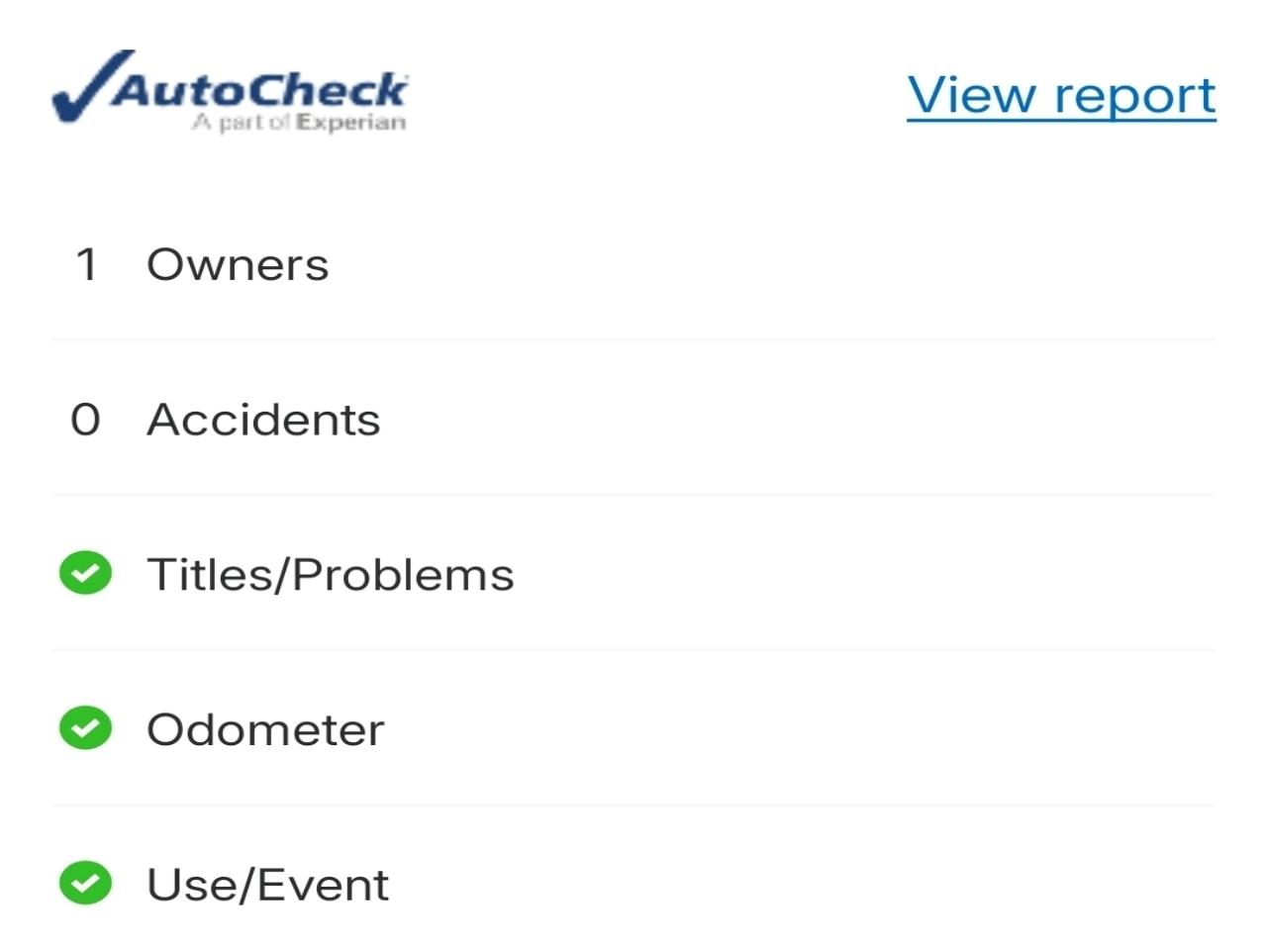Screen dimensions: 1267x950
Task: Click the word Problems in Titles/Problems
Action: click(x=406, y=575)
